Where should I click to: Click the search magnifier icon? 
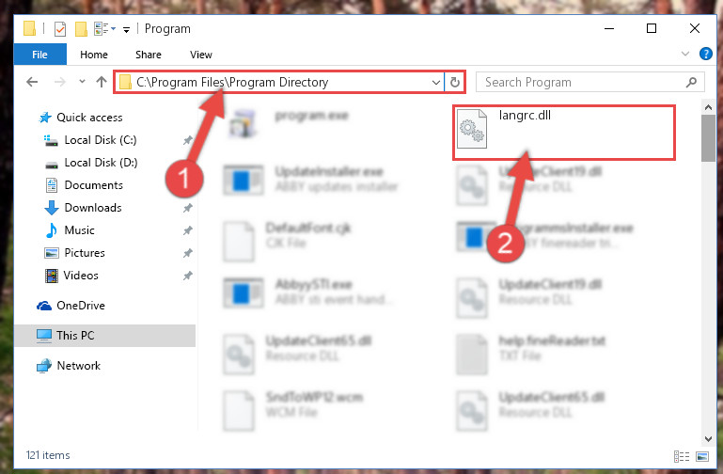click(x=691, y=82)
